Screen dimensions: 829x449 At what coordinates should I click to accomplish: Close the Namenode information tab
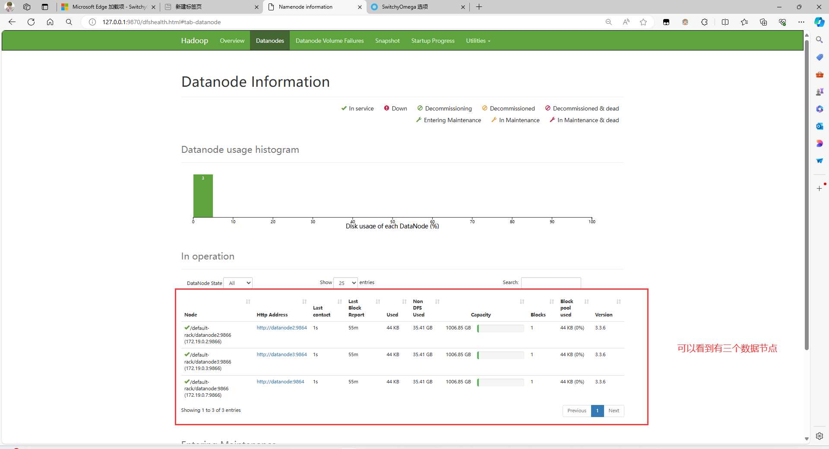tap(360, 7)
